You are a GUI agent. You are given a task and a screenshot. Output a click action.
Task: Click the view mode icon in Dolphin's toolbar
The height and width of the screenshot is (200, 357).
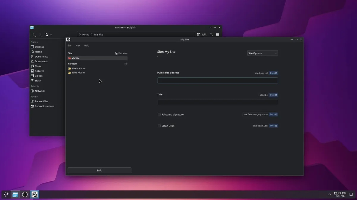(x=46, y=34)
